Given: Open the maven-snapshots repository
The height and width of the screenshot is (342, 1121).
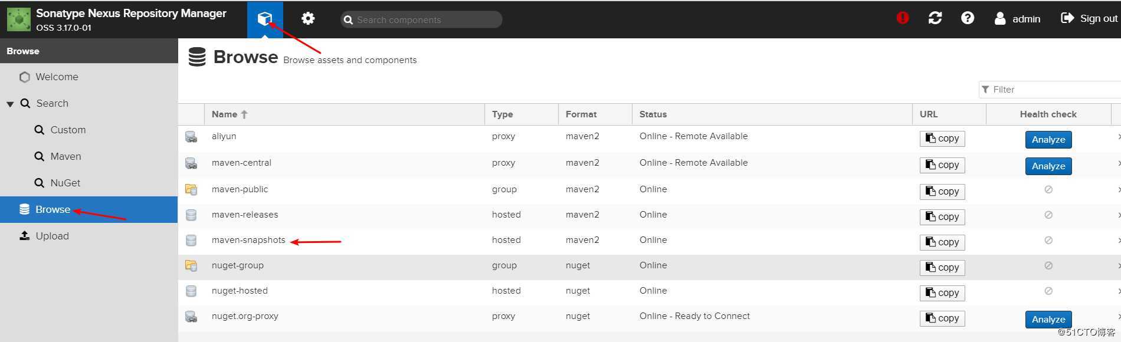Looking at the screenshot, I should pyautogui.click(x=649, y=242).
